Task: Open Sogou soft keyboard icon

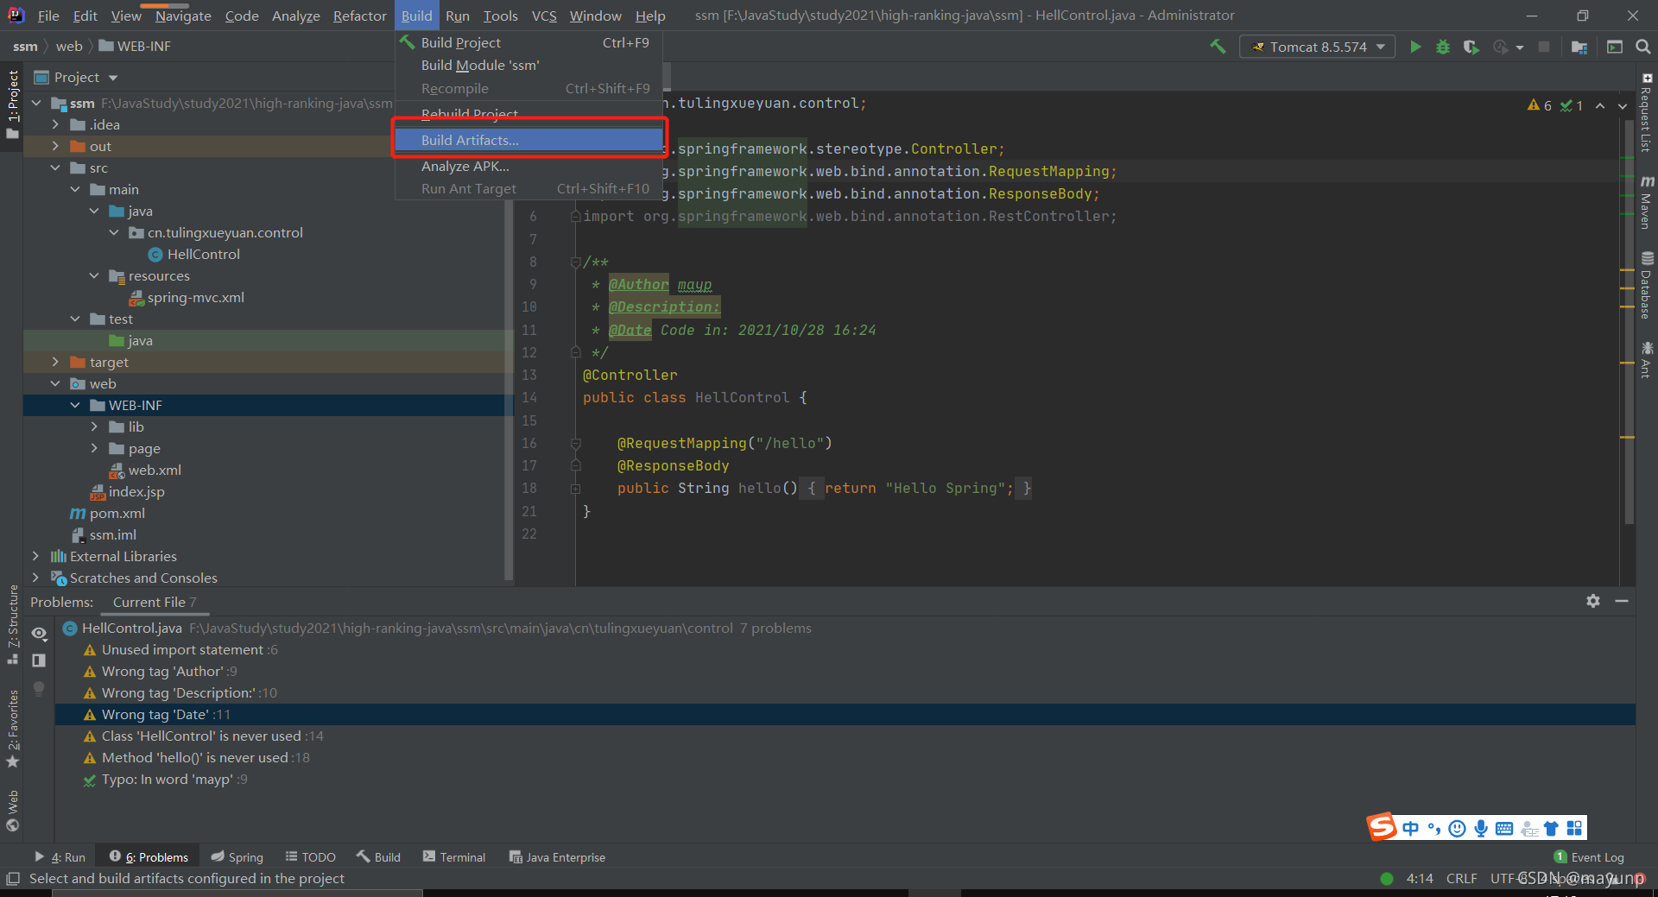Action: (x=1504, y=829)
